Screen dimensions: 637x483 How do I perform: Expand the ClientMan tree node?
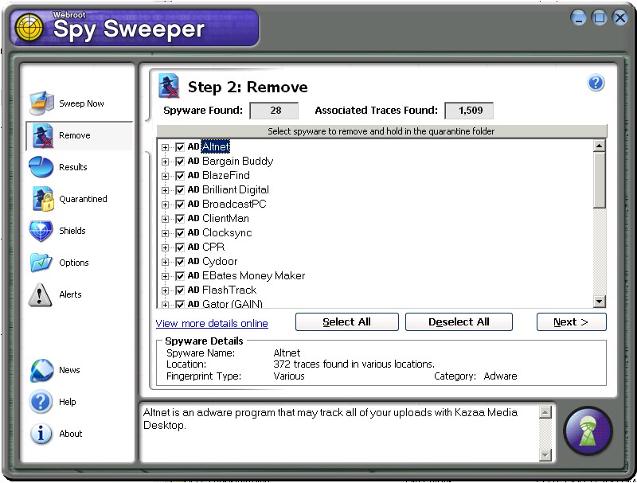coord(165,219)
